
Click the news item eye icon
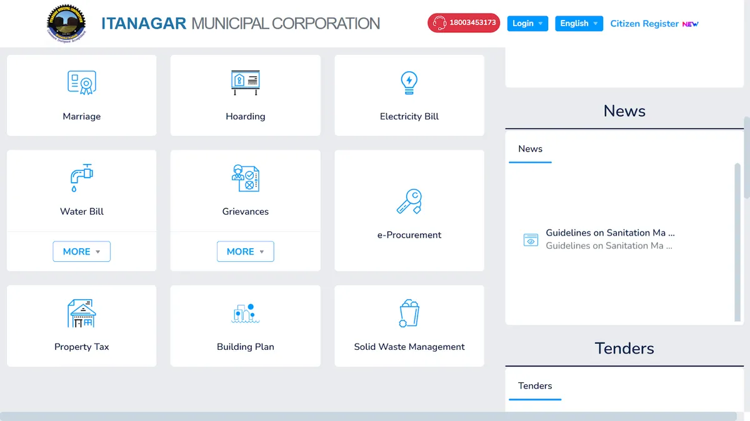pos(531,240)
